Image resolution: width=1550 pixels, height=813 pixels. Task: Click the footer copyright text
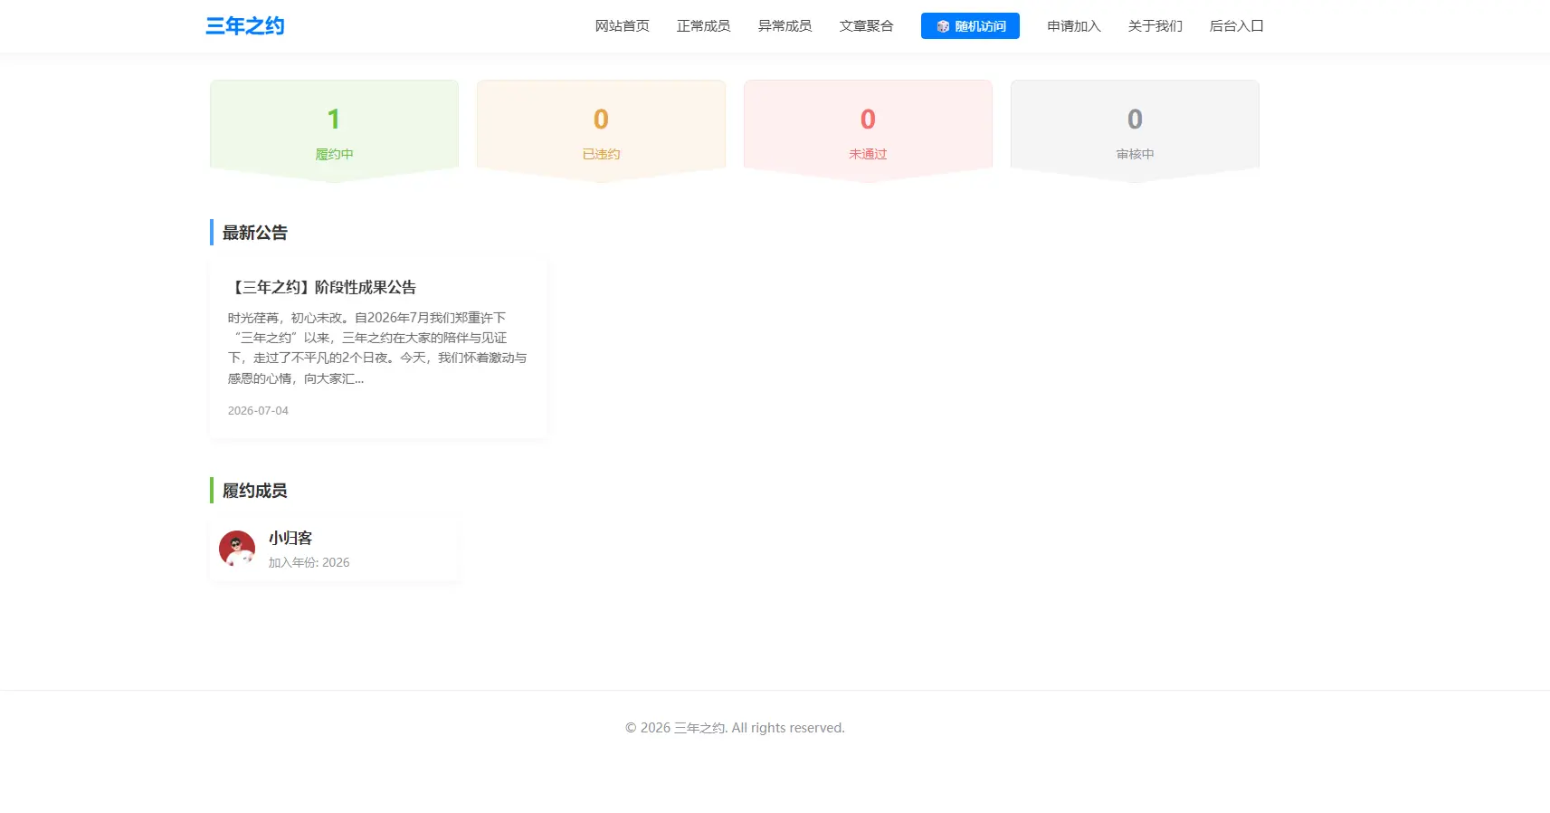coord(735,728)
